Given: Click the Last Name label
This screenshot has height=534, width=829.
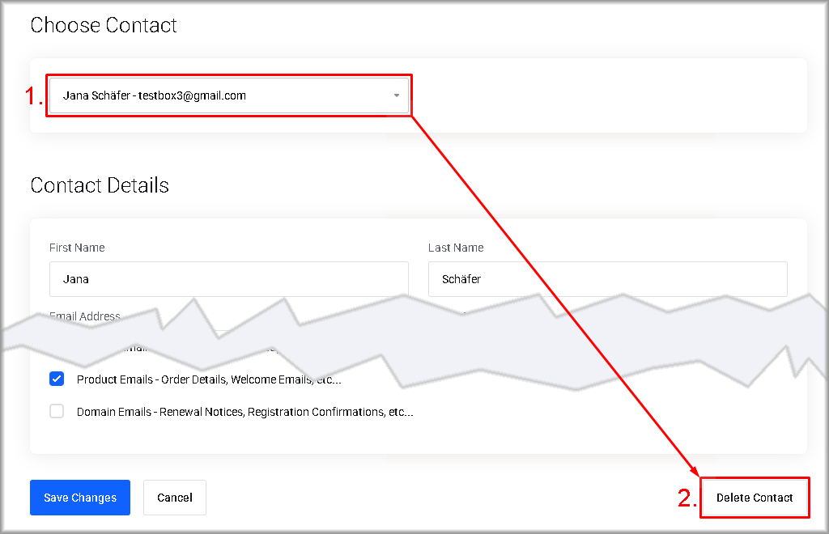Looking at the screenshot, I should tap(456, 248).
